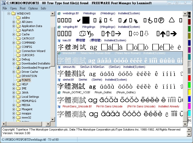Click the FG foreground color toggle
The width and height of the screenshot is (193, 143).
coord(189,15)
